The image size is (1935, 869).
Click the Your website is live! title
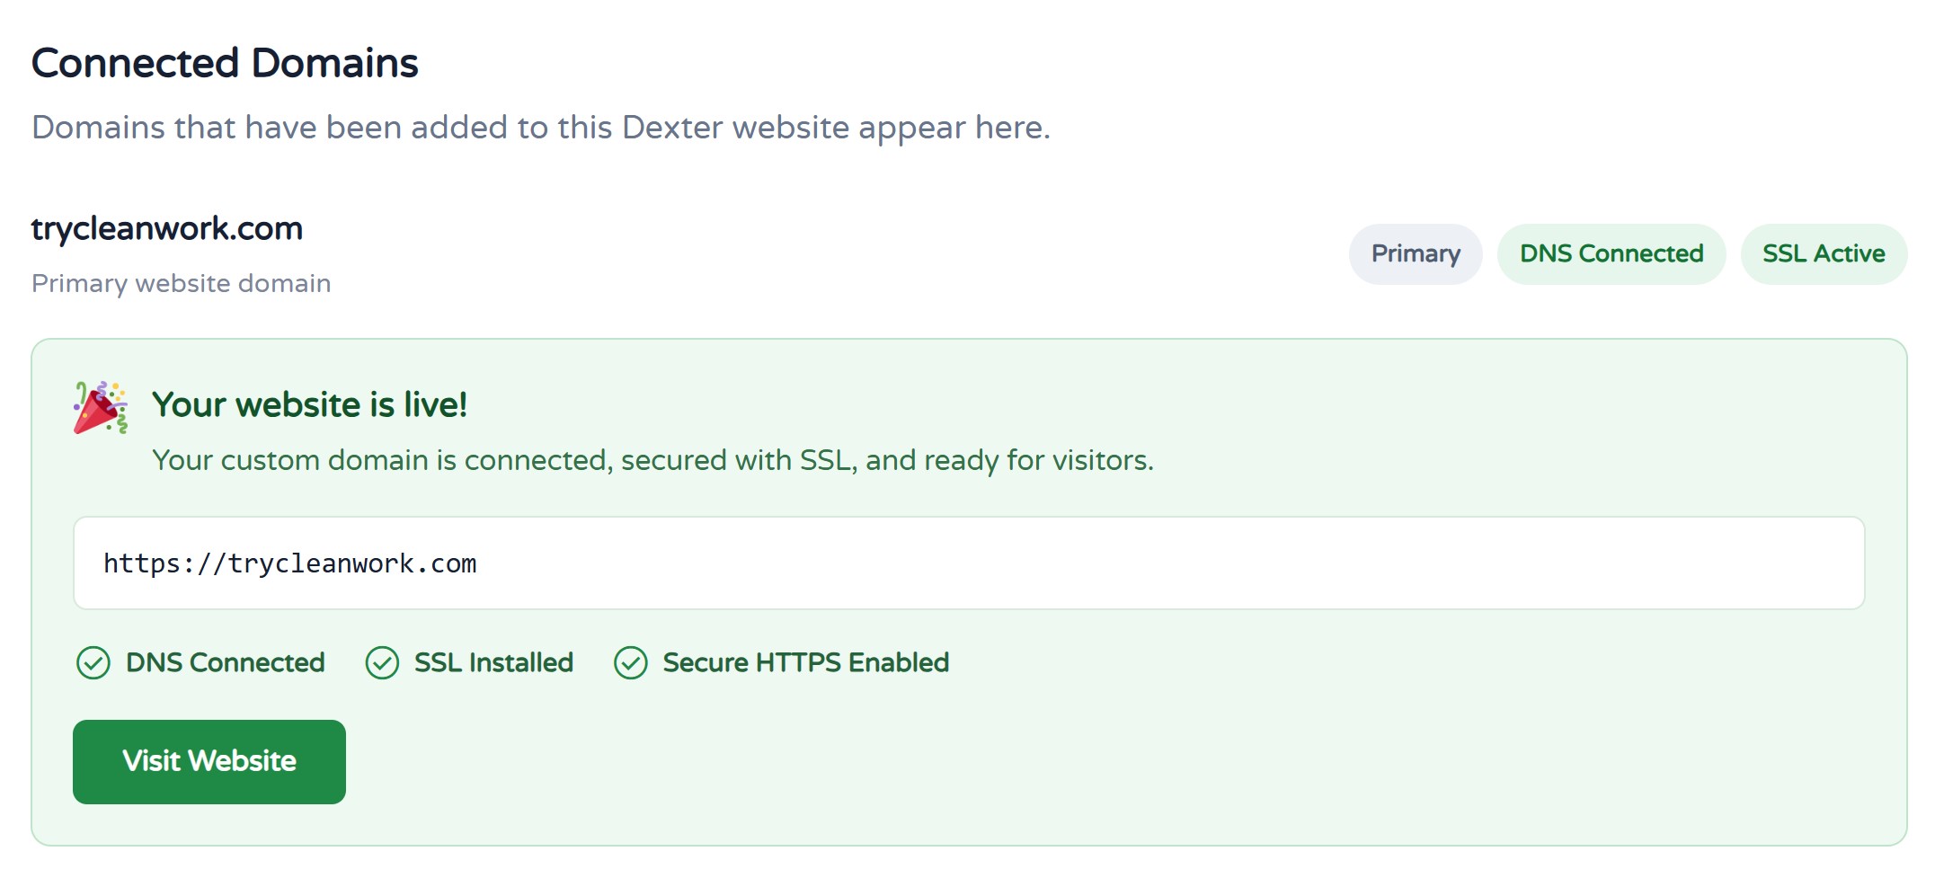[310, 404]
